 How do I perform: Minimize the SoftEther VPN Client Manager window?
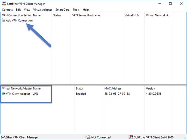[160, 4]
